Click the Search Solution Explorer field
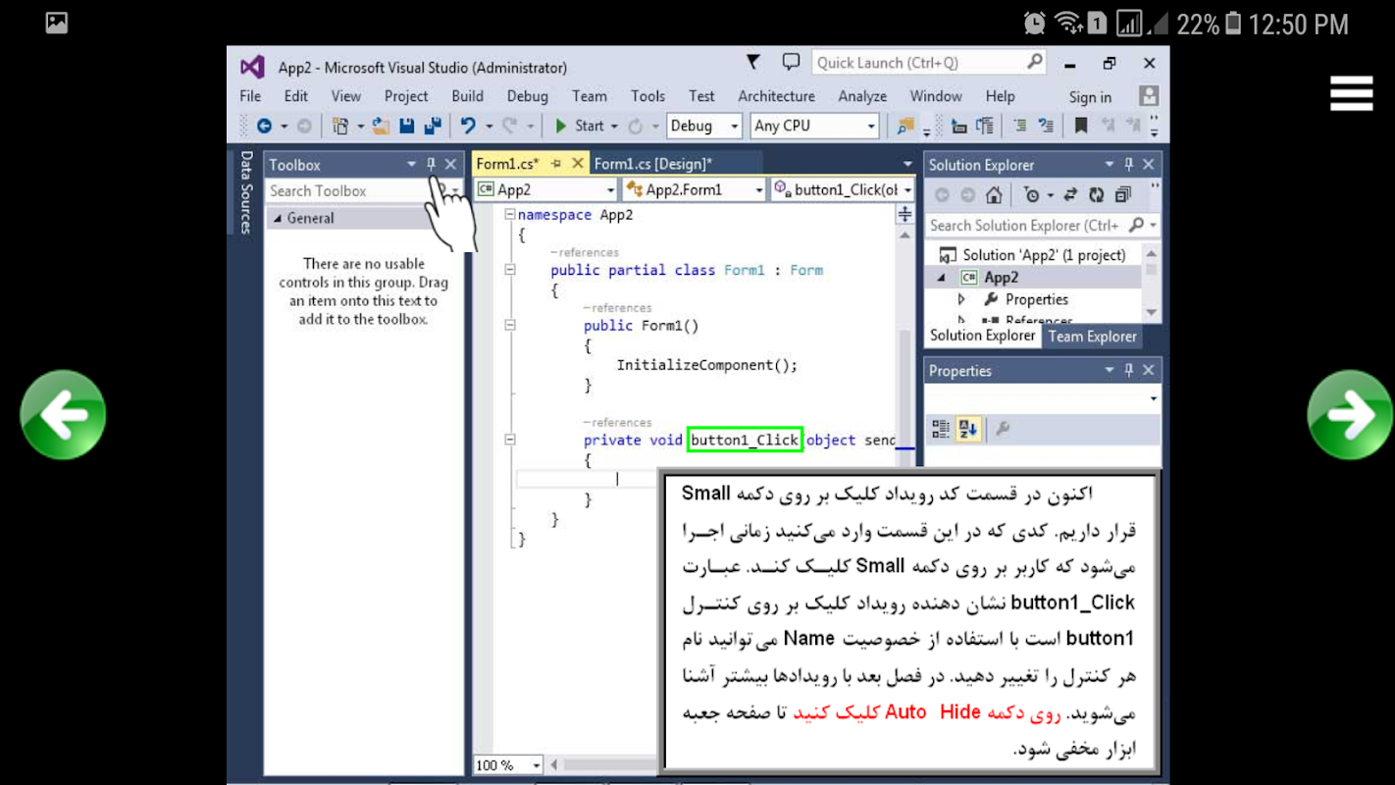Viewport: 1395px width, 785px height. pyautogui.click(x=1024, y=226)
